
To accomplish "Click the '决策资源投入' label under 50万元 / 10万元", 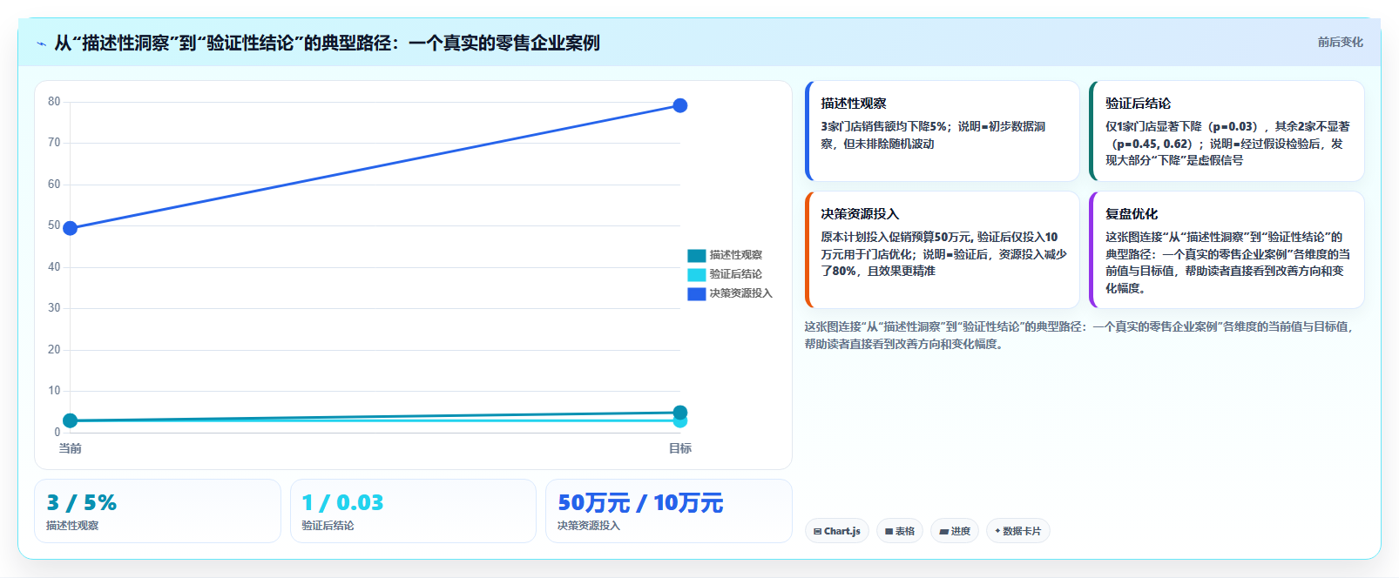I will [589, 526].
